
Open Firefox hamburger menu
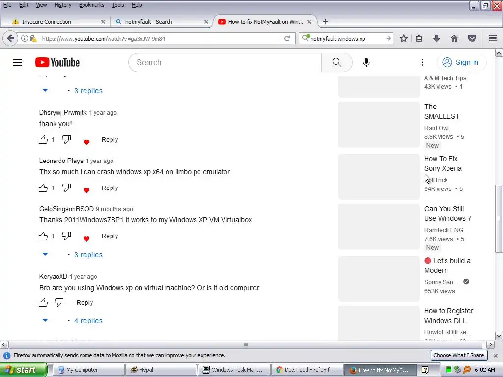(493, 38)
